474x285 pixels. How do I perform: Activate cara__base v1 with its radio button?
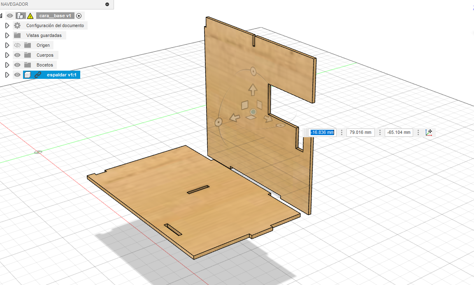[79, 16]
